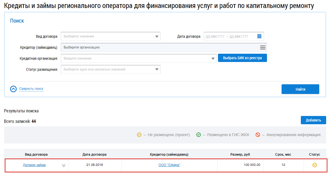Click the organization list hamburger icon

click(263, 47)
